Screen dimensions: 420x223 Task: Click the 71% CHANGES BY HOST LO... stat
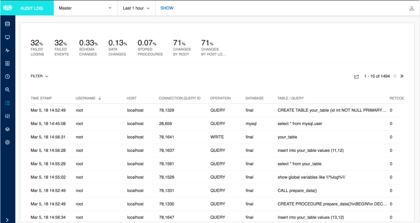[x=213, y=48]
